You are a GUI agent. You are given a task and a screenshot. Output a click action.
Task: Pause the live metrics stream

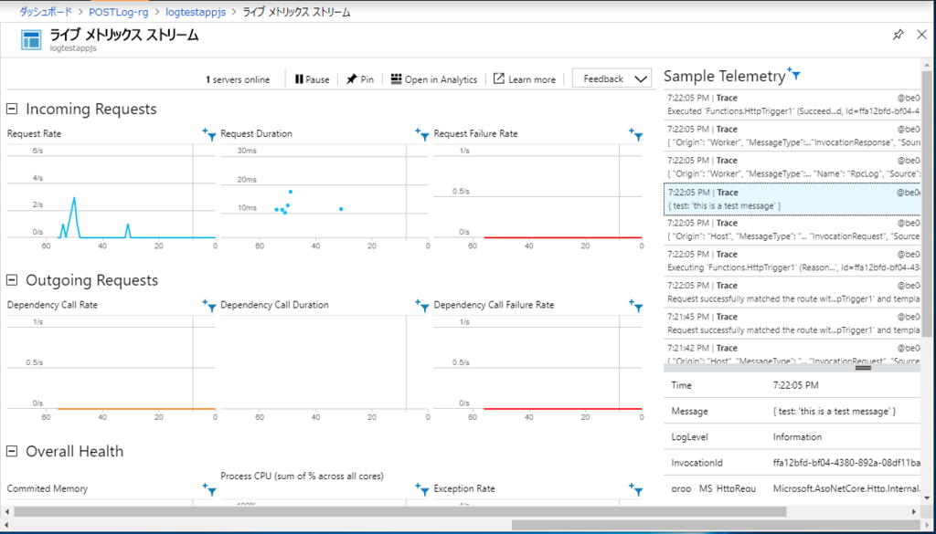point(313,79)
